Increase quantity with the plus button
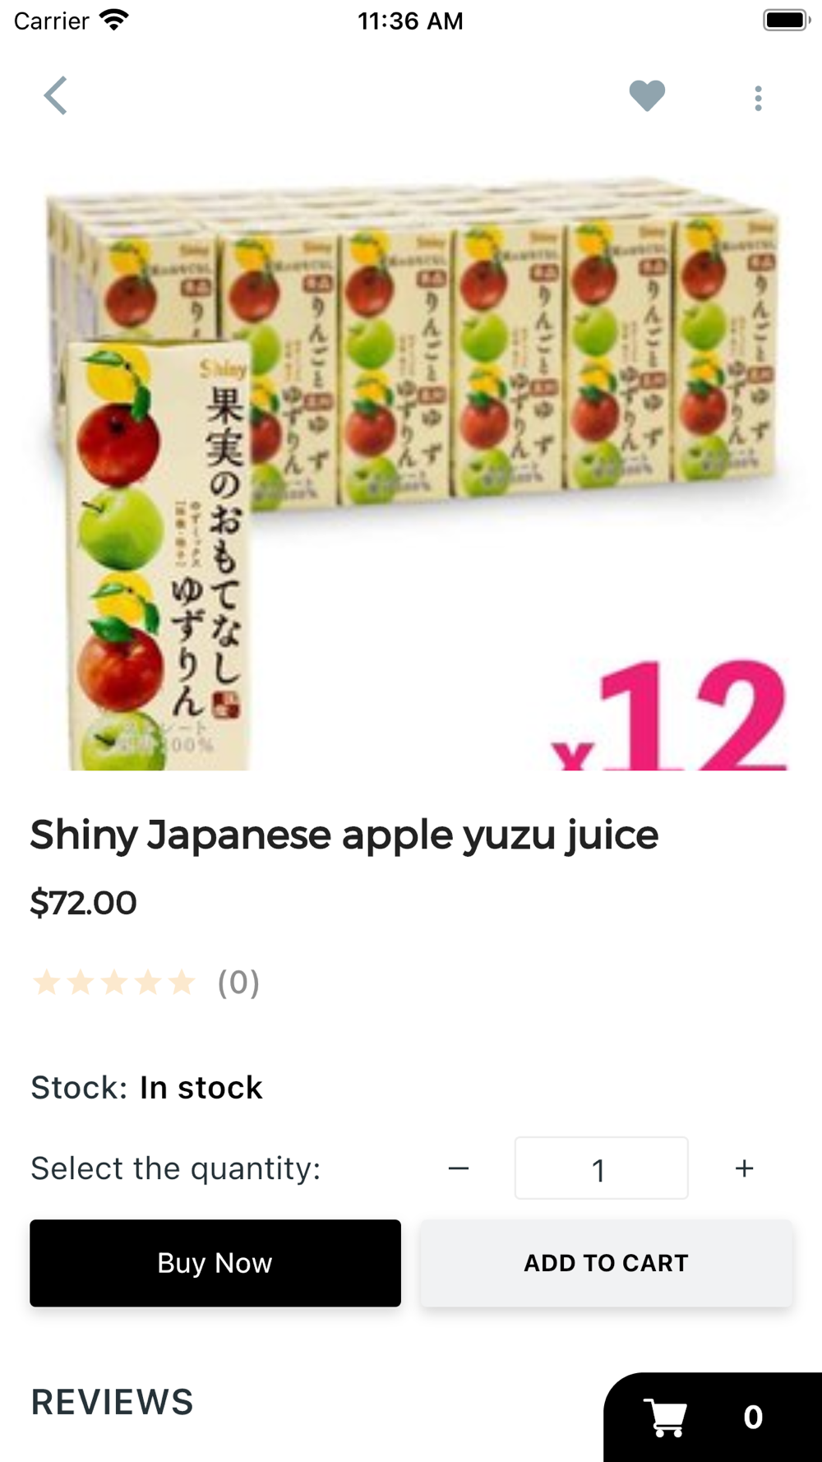The height and width of the screenshot is (1462, 822). [744, 1168]
